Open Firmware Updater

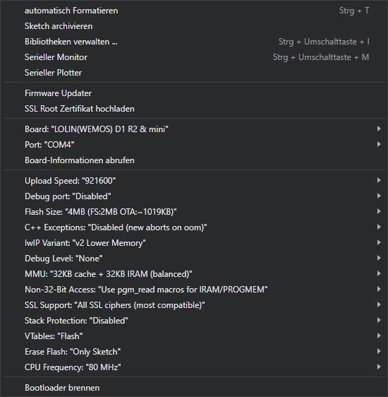[x=194, y=93]
